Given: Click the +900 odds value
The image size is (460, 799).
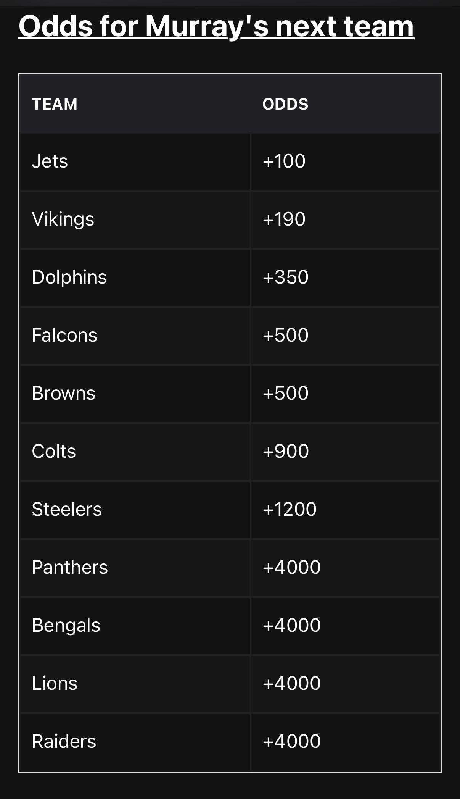Looking at the screenshot, I should coord(286,451).
